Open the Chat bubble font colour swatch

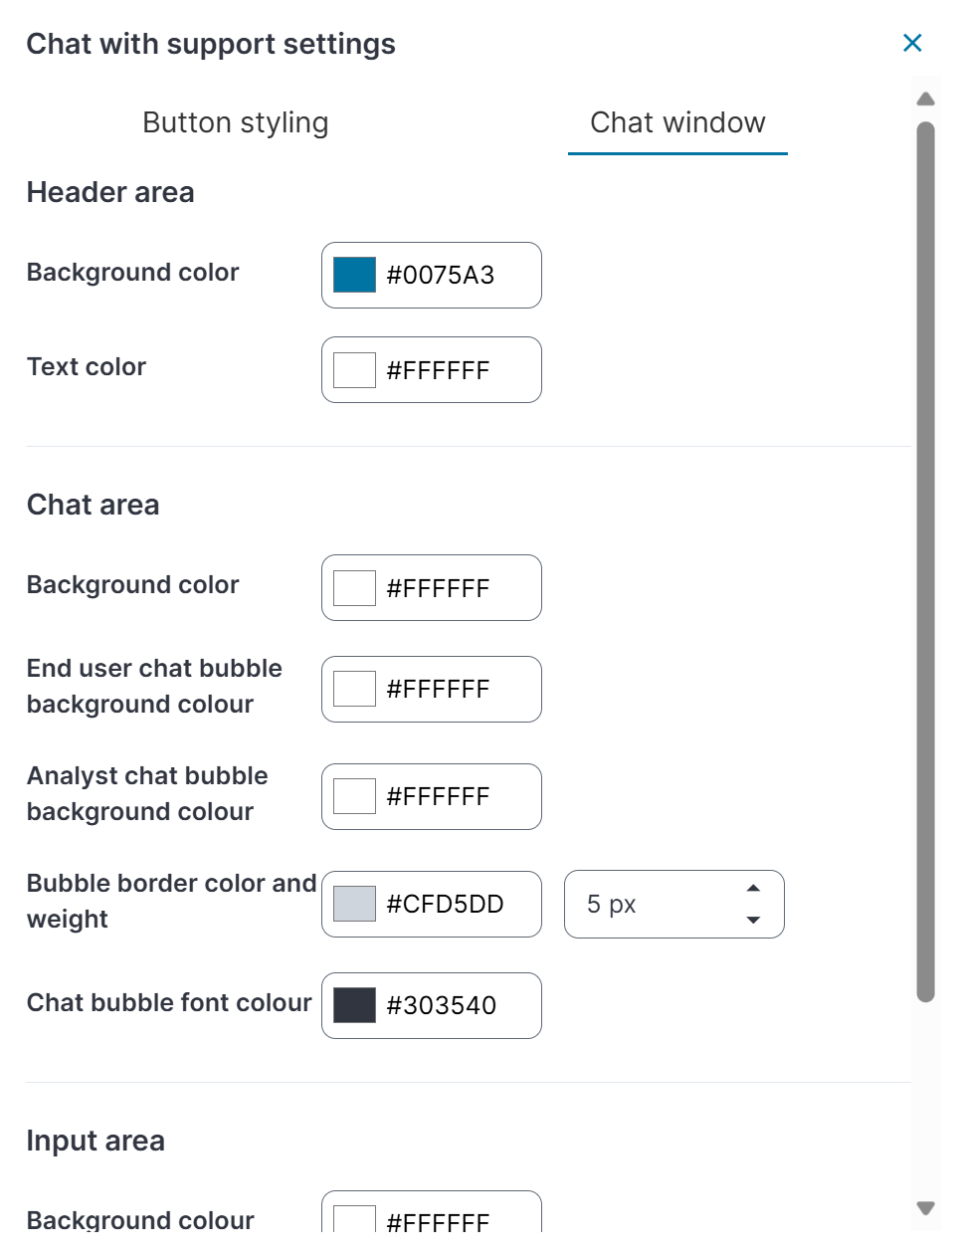[x=354, y=1005]
